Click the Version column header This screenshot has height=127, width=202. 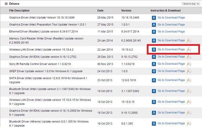[126, 10]
